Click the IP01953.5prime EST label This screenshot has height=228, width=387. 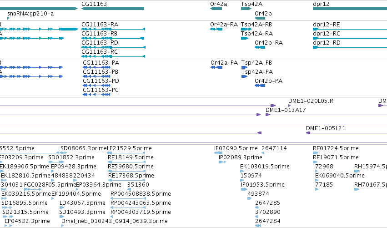click(x=262, y=185)
